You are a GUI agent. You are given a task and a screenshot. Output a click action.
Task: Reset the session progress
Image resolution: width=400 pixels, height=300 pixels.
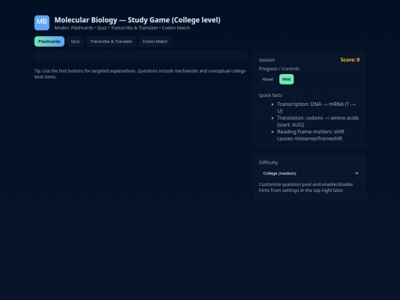tap(268, 79)
